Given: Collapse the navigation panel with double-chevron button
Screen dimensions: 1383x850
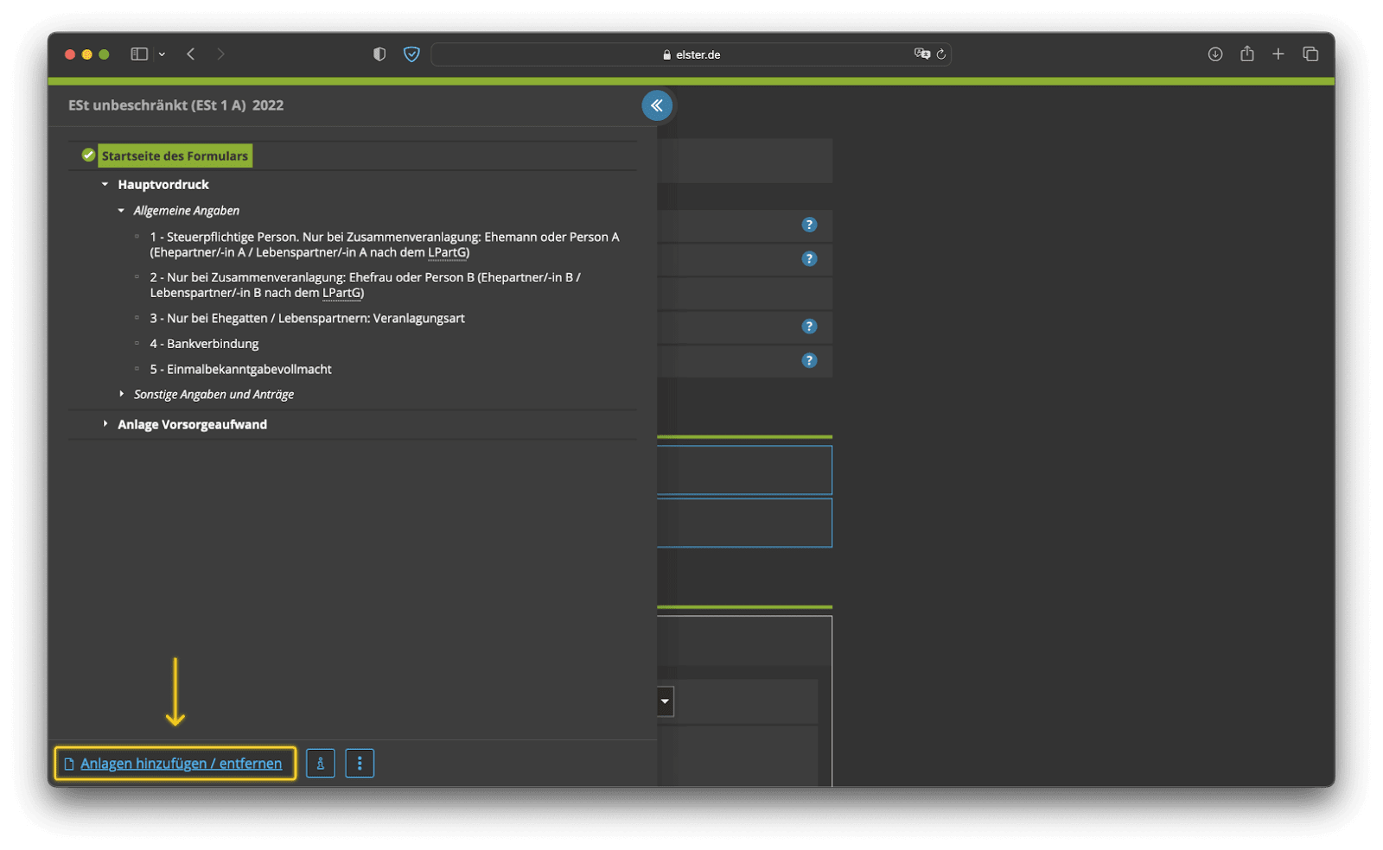Looking at the screenshot, I should coord(657,105).
